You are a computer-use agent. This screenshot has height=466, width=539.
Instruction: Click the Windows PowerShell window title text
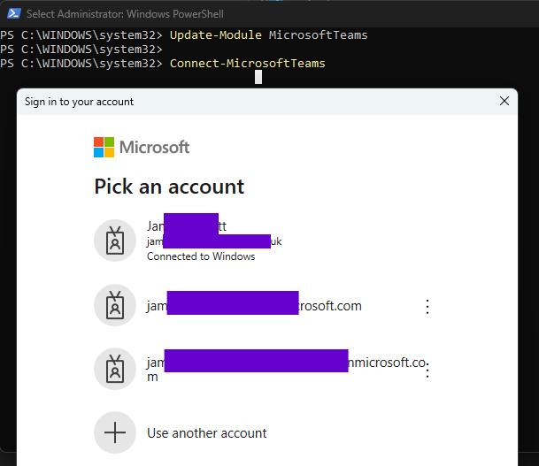click(x=125, y=14)
